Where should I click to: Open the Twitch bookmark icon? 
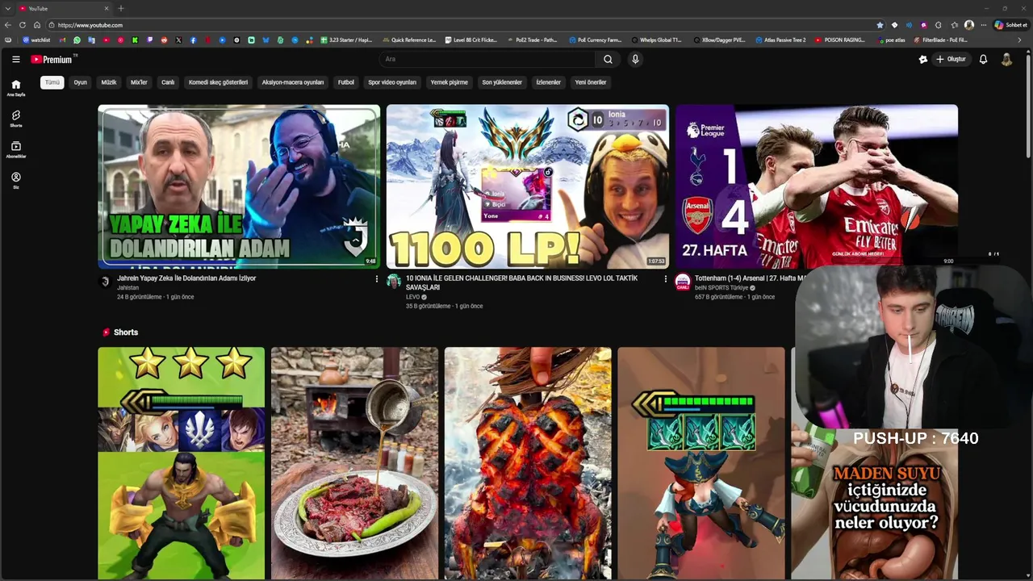coord(149,40)
